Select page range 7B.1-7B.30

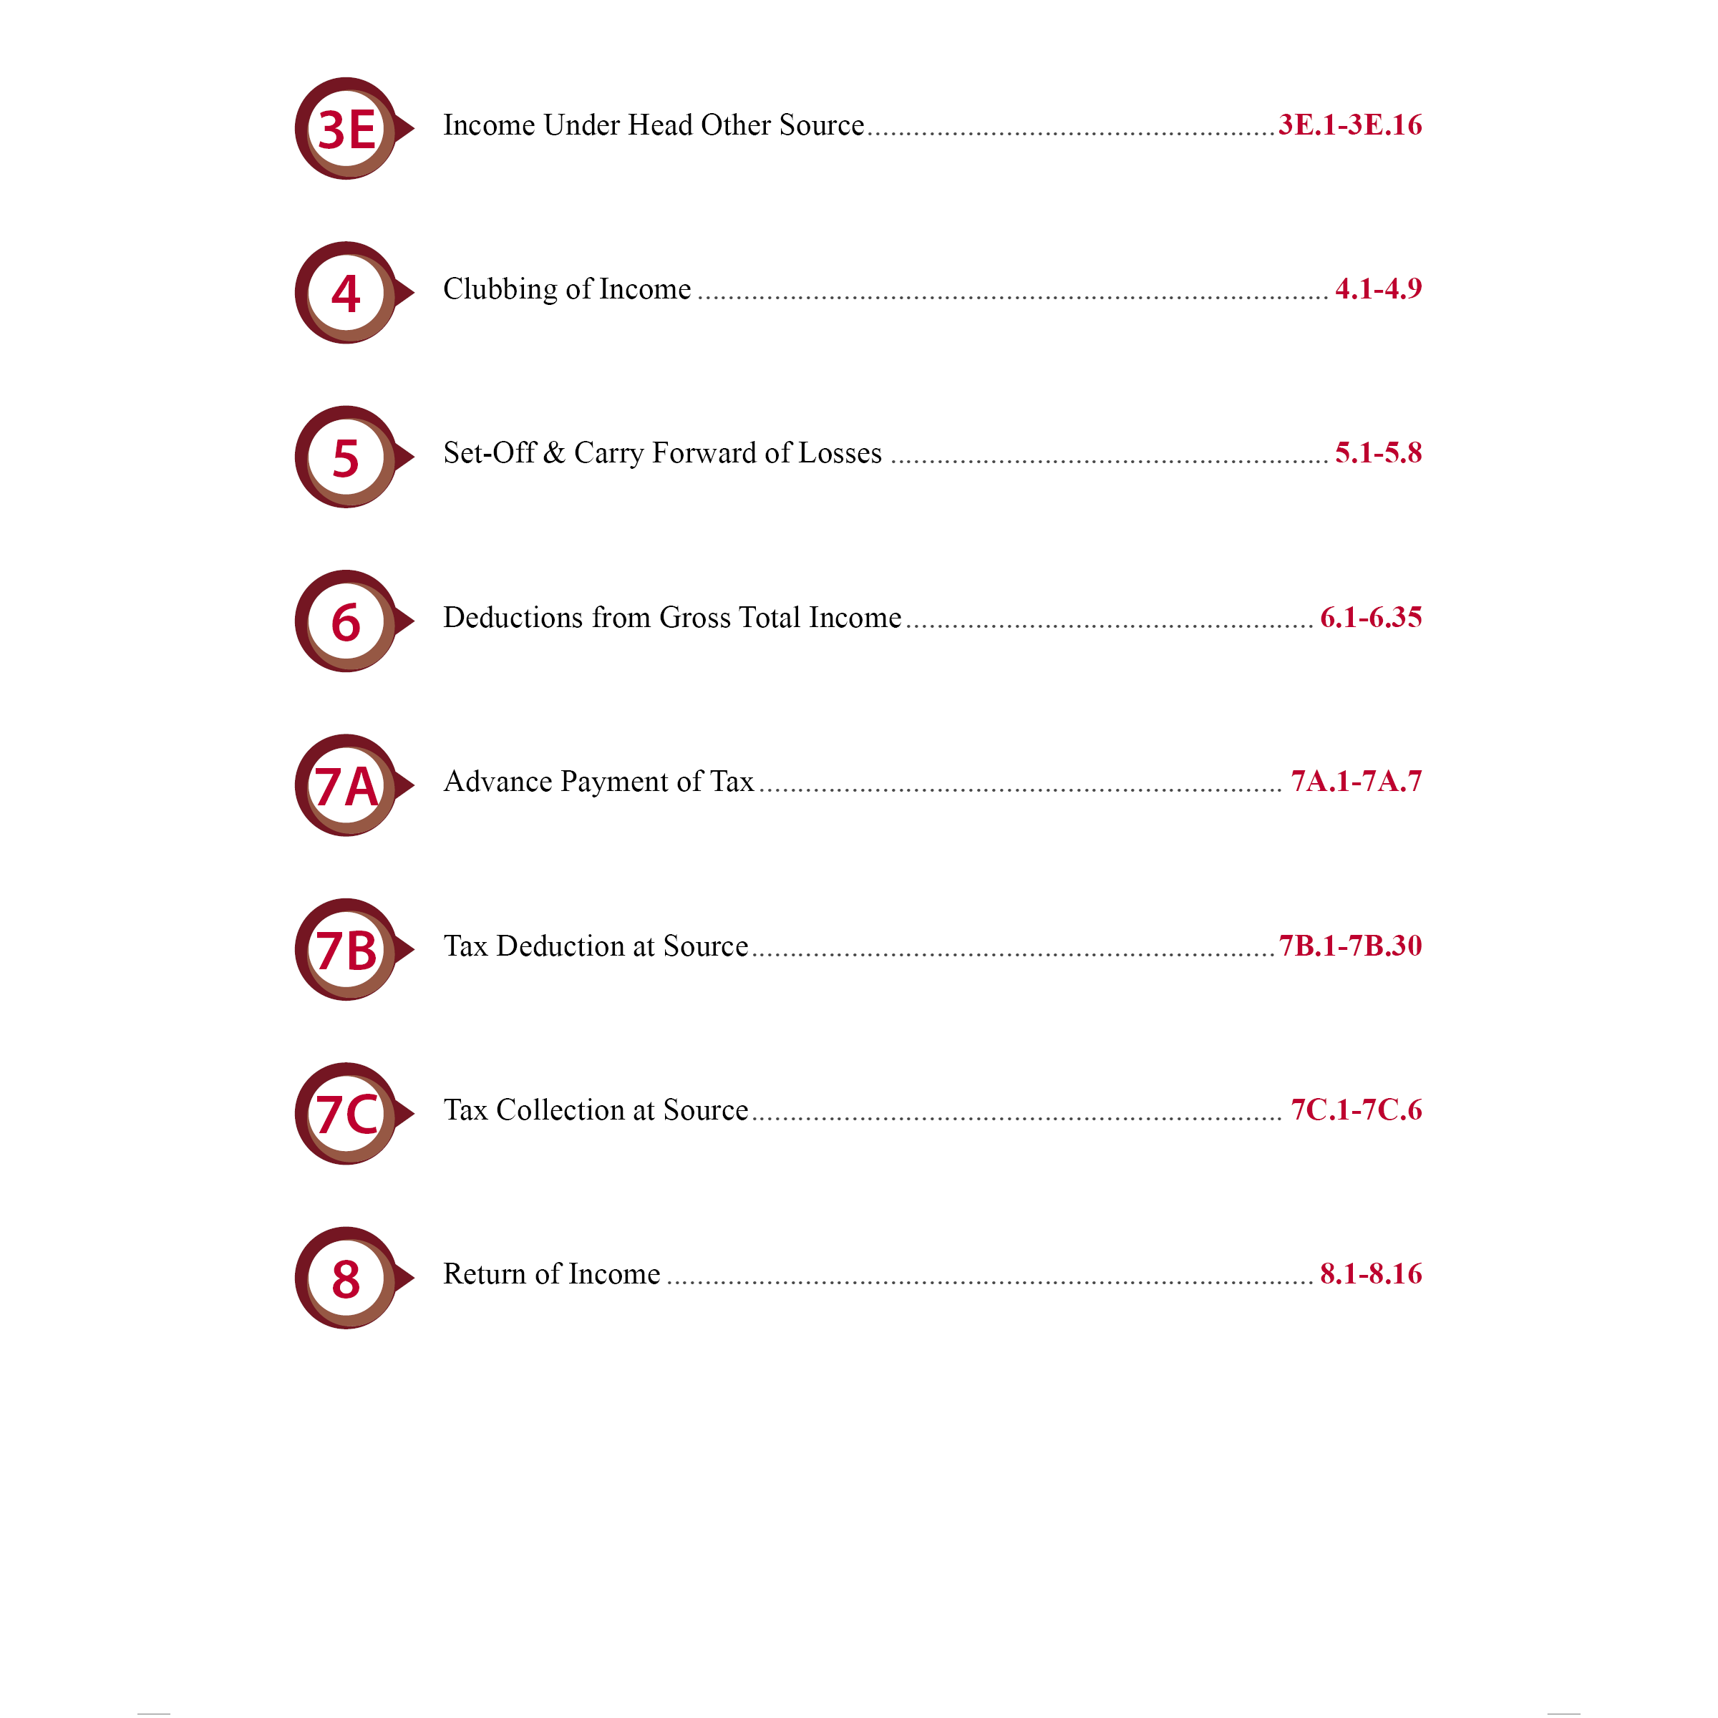1350,946
